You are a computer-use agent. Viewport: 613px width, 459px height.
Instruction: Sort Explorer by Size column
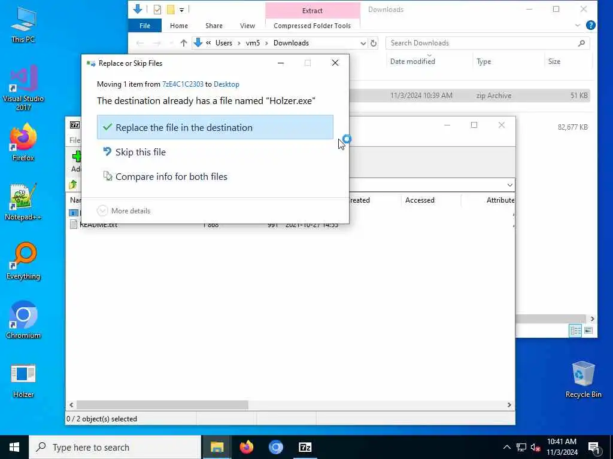pyautogui.click(x=554, y=62)
